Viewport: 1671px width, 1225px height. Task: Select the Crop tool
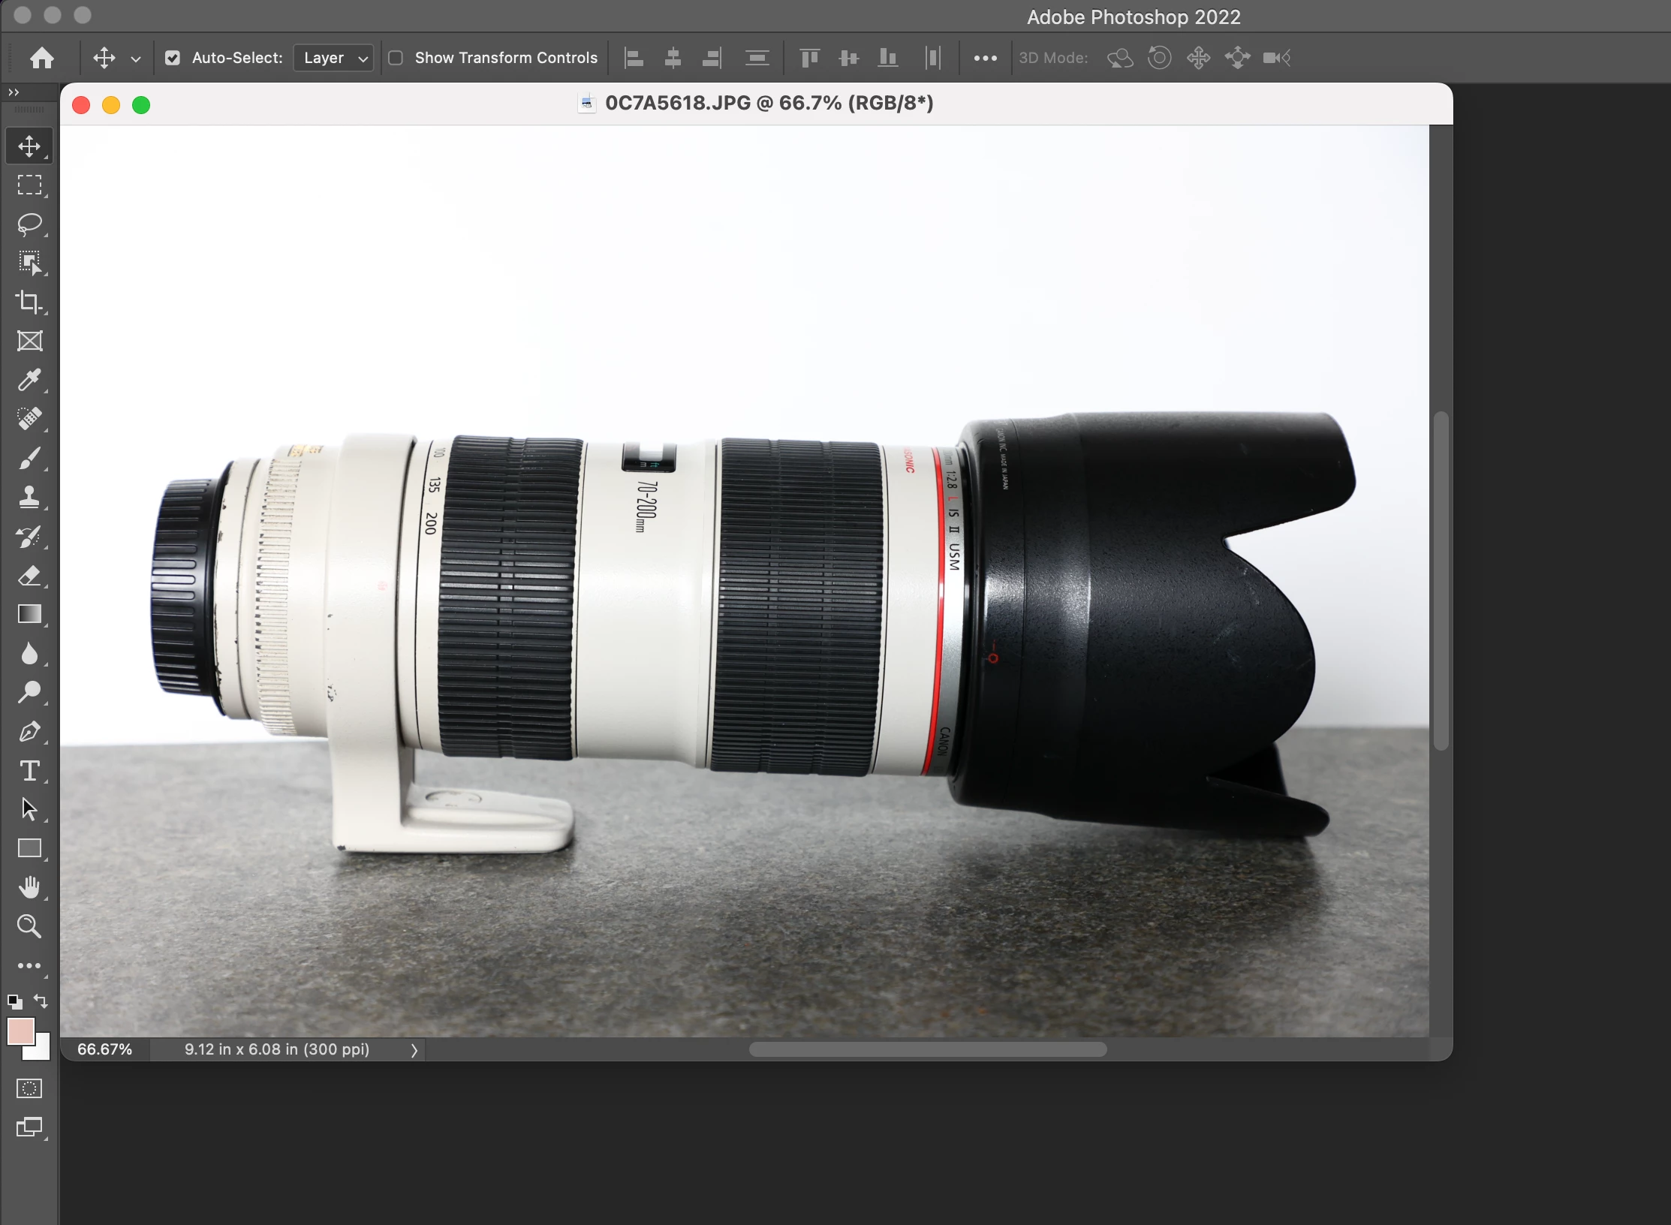coord(29,302)
